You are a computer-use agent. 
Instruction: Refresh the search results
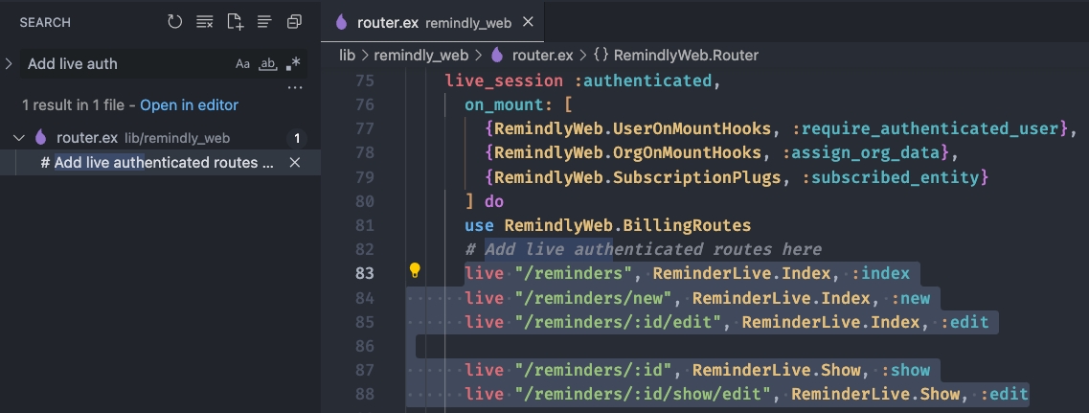click(174, 22)
